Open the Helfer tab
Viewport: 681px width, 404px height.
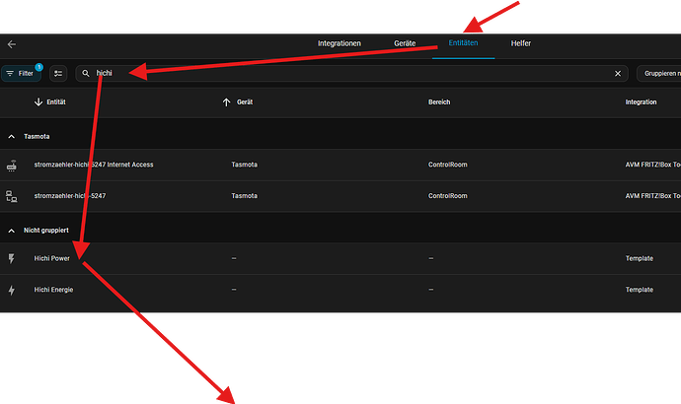point(520,44)
